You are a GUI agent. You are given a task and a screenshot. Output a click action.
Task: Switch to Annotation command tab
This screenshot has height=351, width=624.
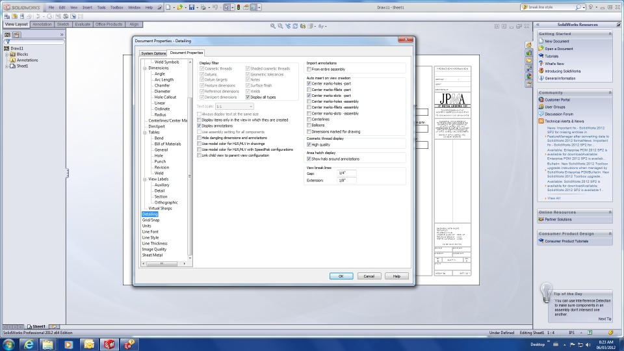click(42, 24)
